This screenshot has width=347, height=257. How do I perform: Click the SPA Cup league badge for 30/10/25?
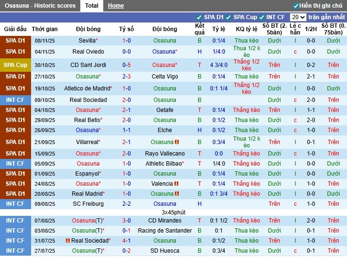click(15, 65)
